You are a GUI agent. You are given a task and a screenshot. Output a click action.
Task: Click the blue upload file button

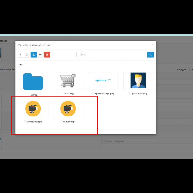click(34, 55)
